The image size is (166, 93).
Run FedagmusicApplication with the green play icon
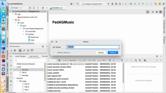[x=108, y=4]
